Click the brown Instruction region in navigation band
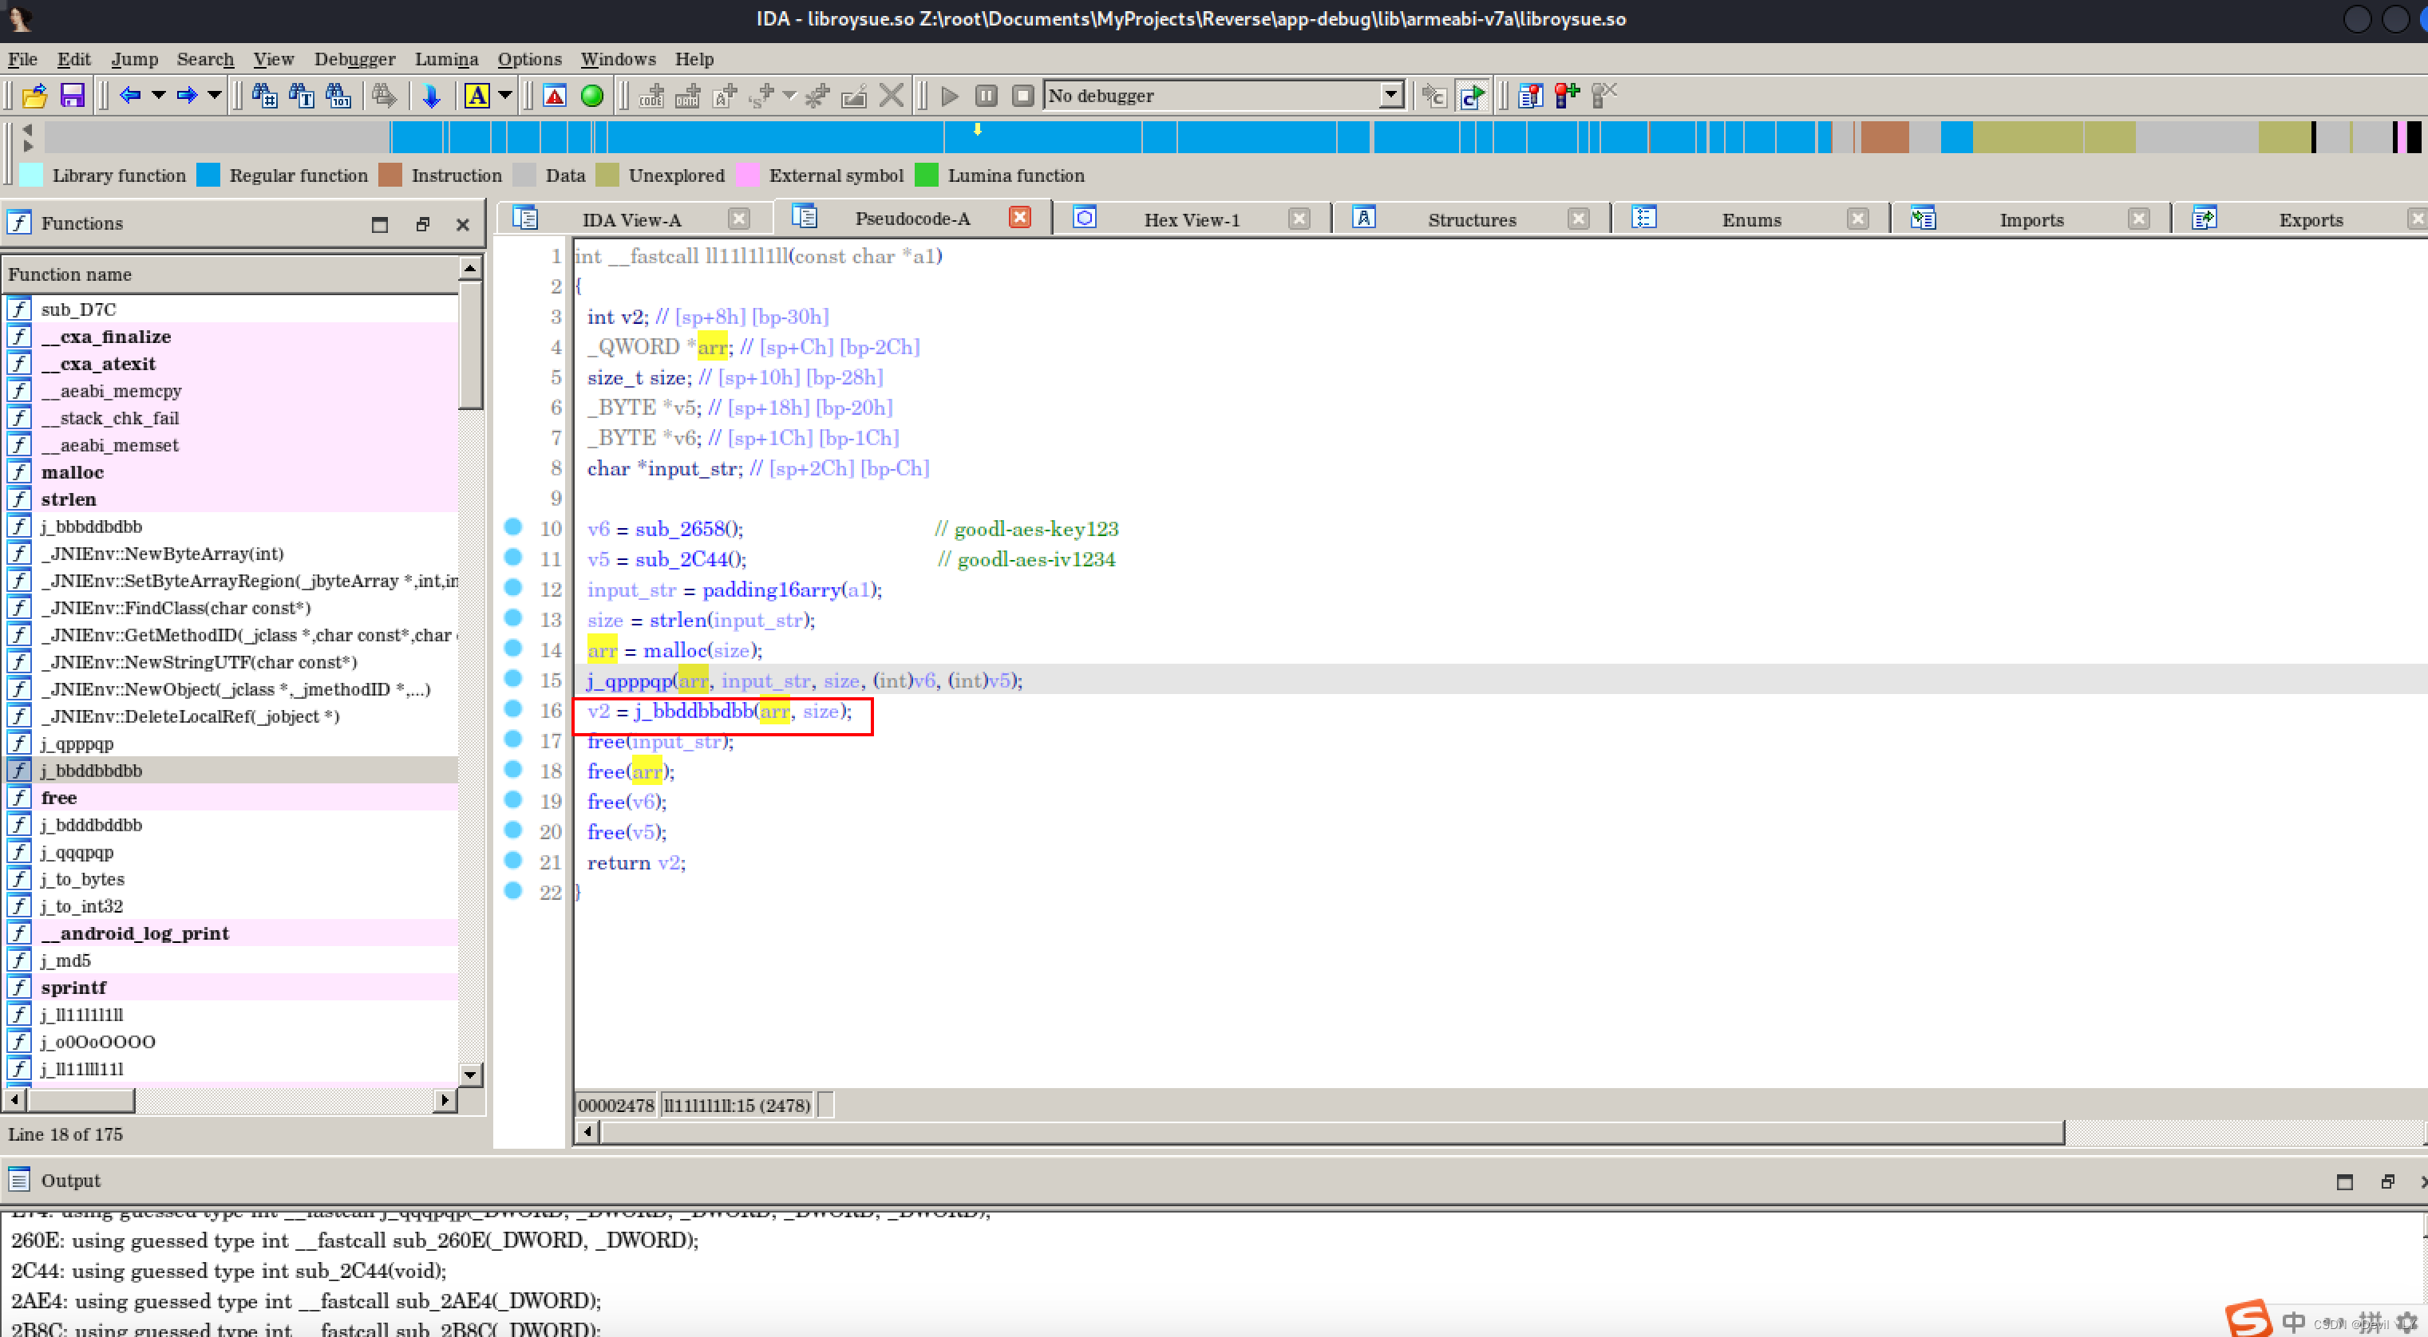Image resolution: width=2428 pixels, height=1337 pixels. point(1884,137)
